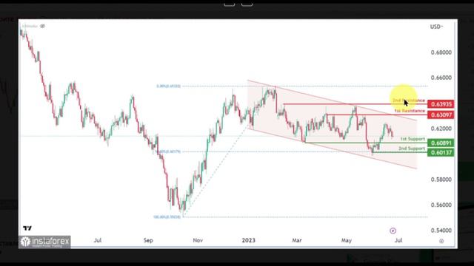
Task: Click the 0.54000 price axis value
Action: (441, 231)
